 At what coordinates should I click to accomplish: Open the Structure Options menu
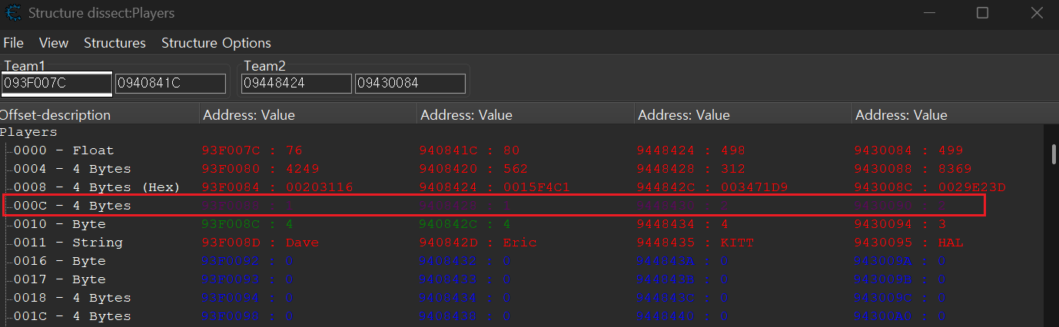tap(216, 43)
